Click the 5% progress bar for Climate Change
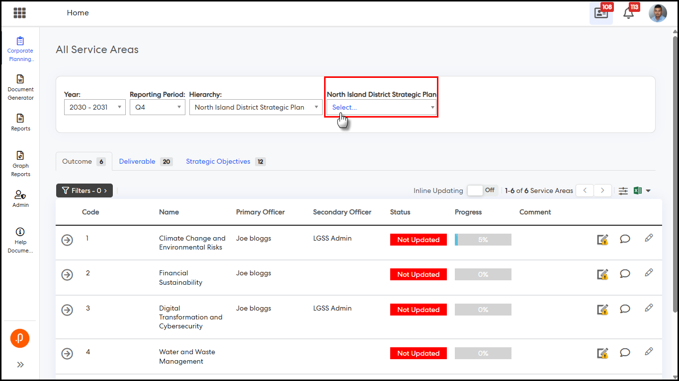This screenshot has width=679, height=381. point(483,240)
